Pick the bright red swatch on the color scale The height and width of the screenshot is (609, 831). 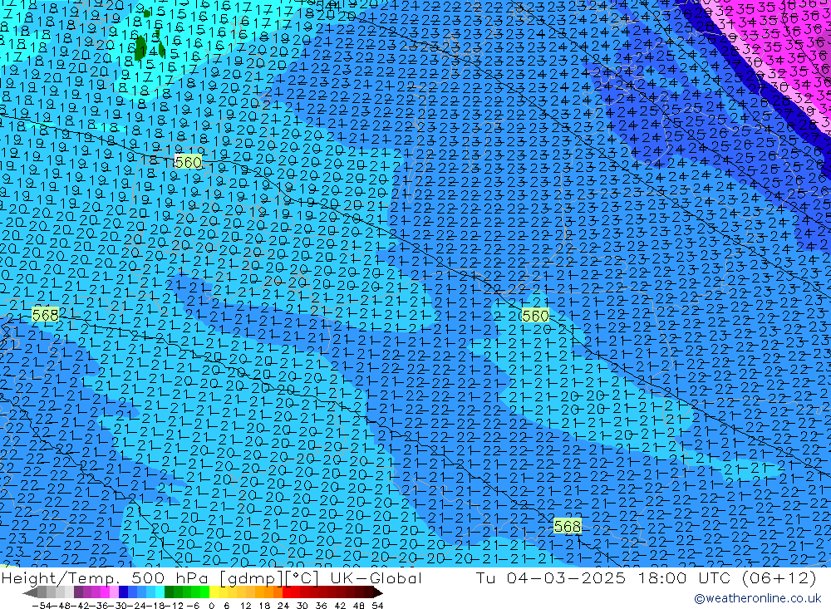[287, 592]
